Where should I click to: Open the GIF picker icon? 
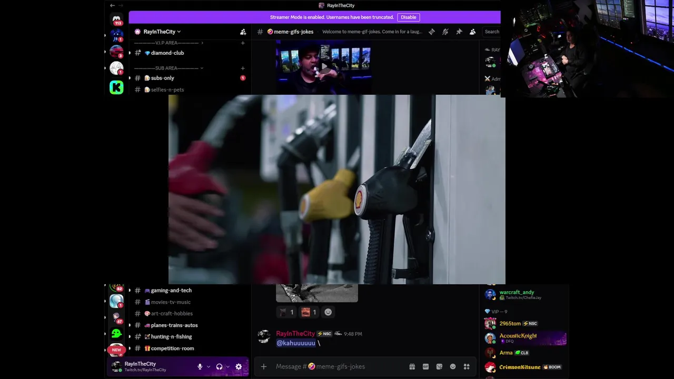point(426,366)
